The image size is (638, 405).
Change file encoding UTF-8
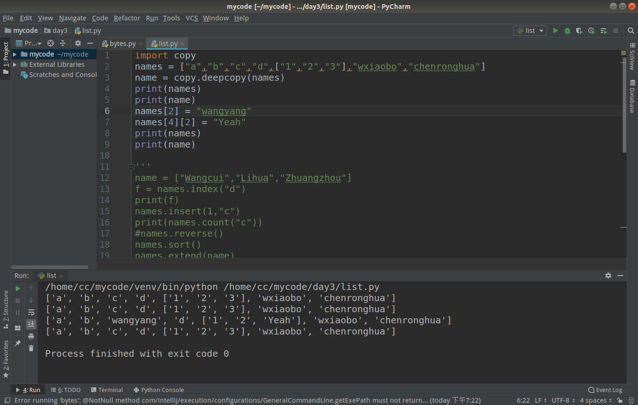click(x=563, y=400)
